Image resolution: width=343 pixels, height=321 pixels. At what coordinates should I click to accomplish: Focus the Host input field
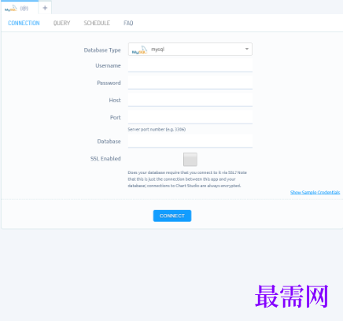coord(190,100)
